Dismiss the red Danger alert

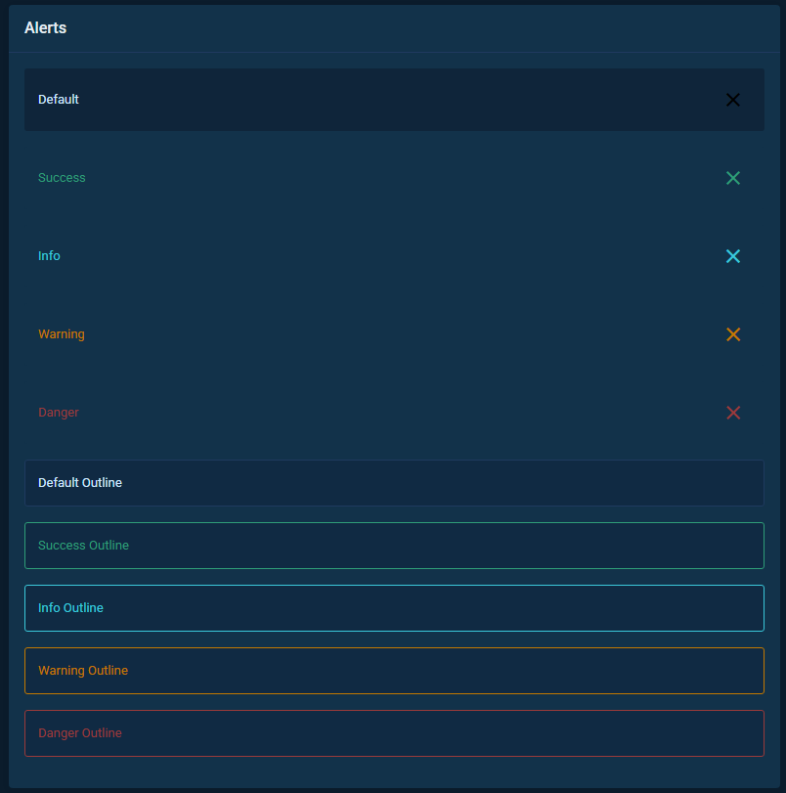click(x=733, y=413)
